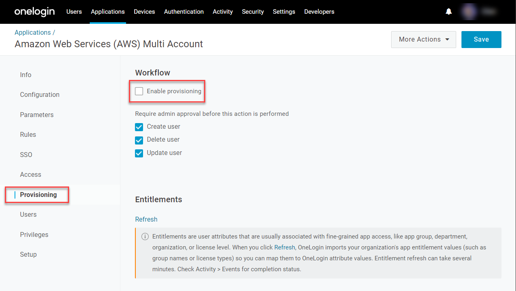Screen dimensions: 516x291
Task: Click the Refresh link under Entitlements
Action: (x=146, y=219)
